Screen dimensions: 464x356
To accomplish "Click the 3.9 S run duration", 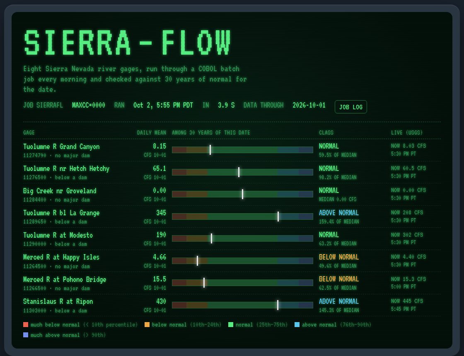I will pos(226,105).
